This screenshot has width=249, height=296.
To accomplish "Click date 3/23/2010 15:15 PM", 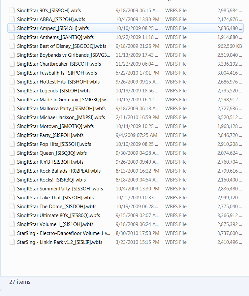I will click(138, 242).
